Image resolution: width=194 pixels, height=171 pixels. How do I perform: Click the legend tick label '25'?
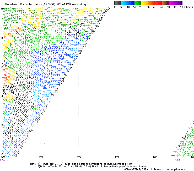coord(148,7)
